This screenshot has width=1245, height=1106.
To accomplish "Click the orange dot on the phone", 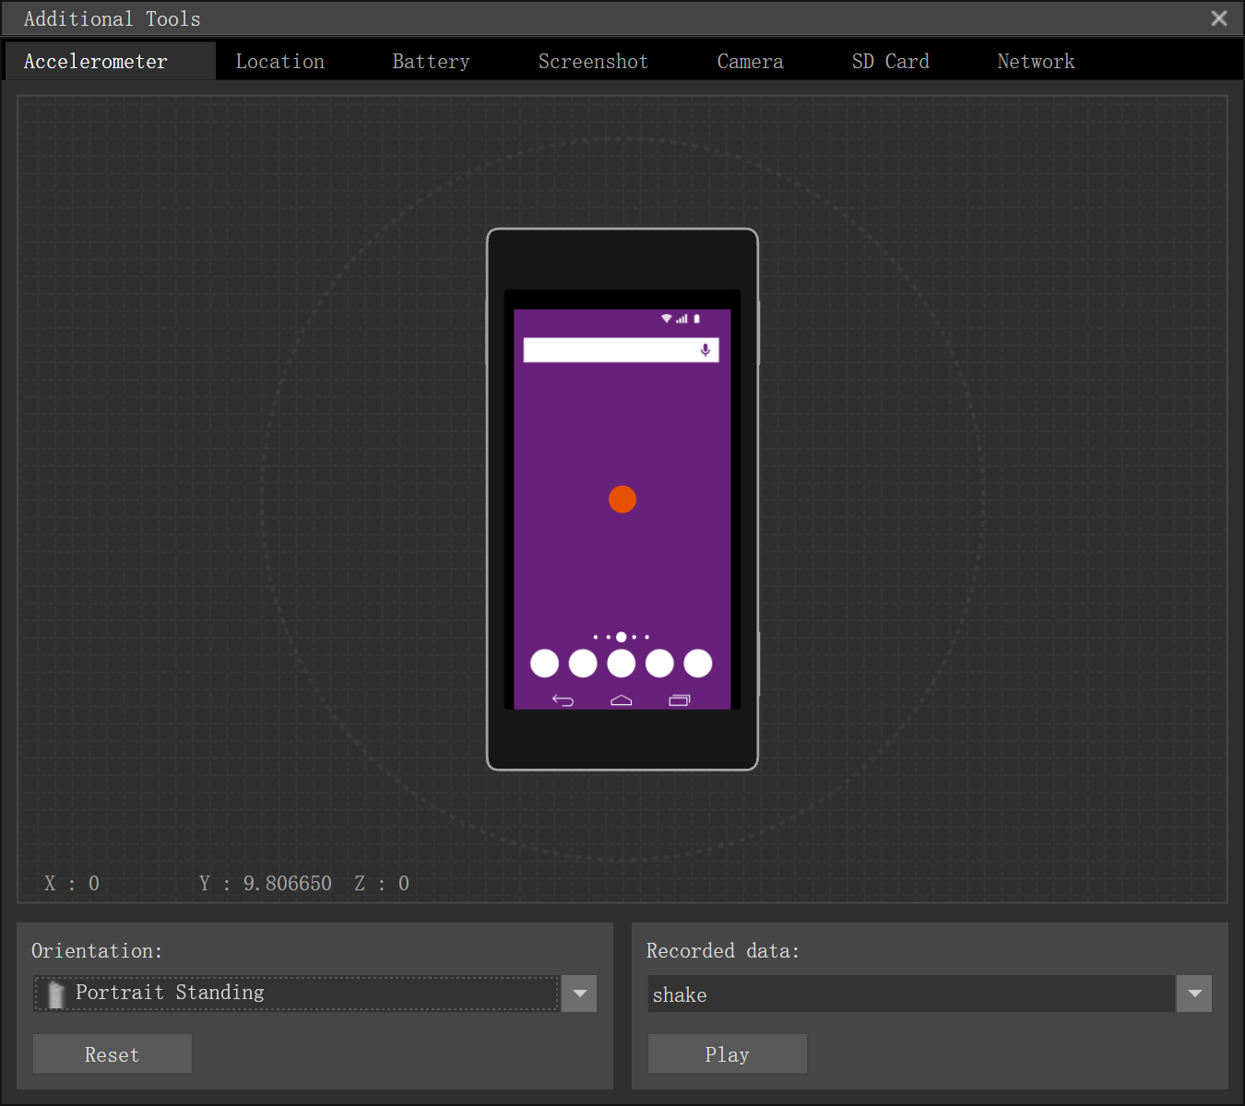I will [x=622, y=500].
